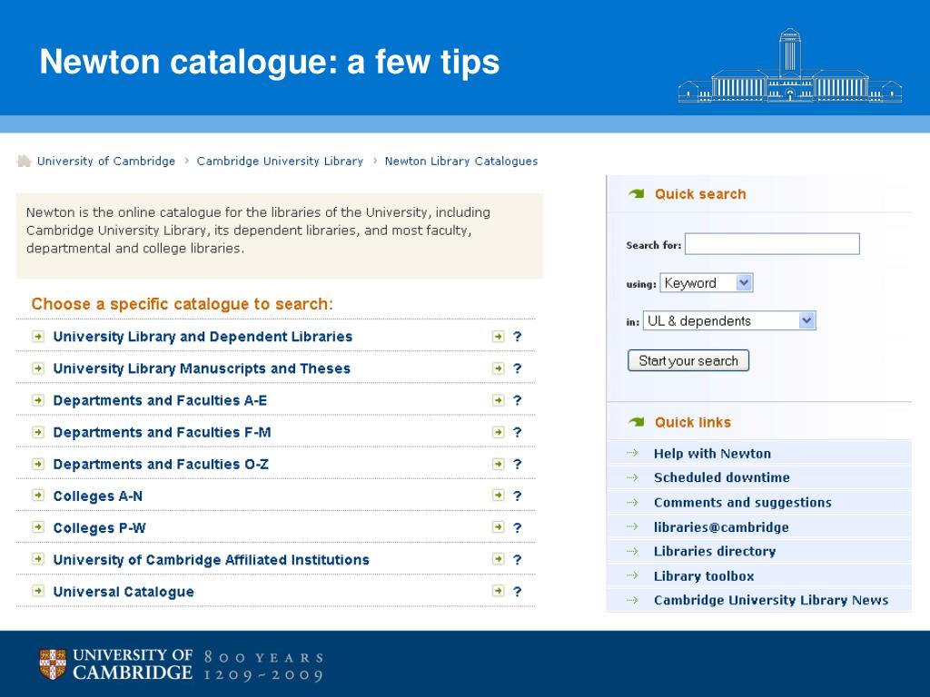Screen dimensions: 930x697
Task: Click the Start your search button
Action: coord(688,360)
